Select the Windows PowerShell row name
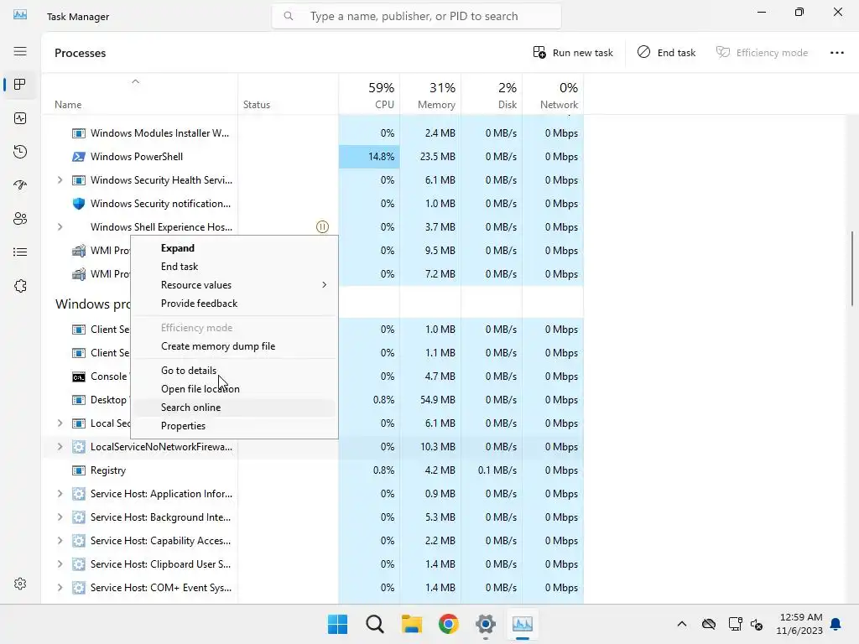 point(137,157)
